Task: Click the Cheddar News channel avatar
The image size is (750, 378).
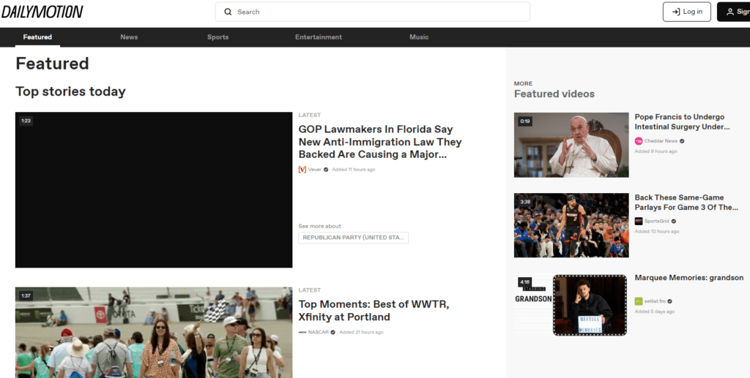Action: (x=639, y=141)
